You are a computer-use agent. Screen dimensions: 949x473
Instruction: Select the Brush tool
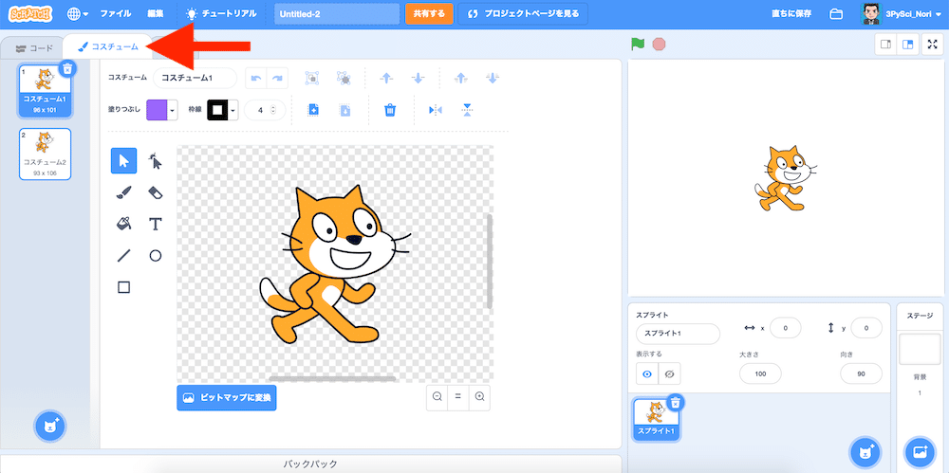[124, 192]
